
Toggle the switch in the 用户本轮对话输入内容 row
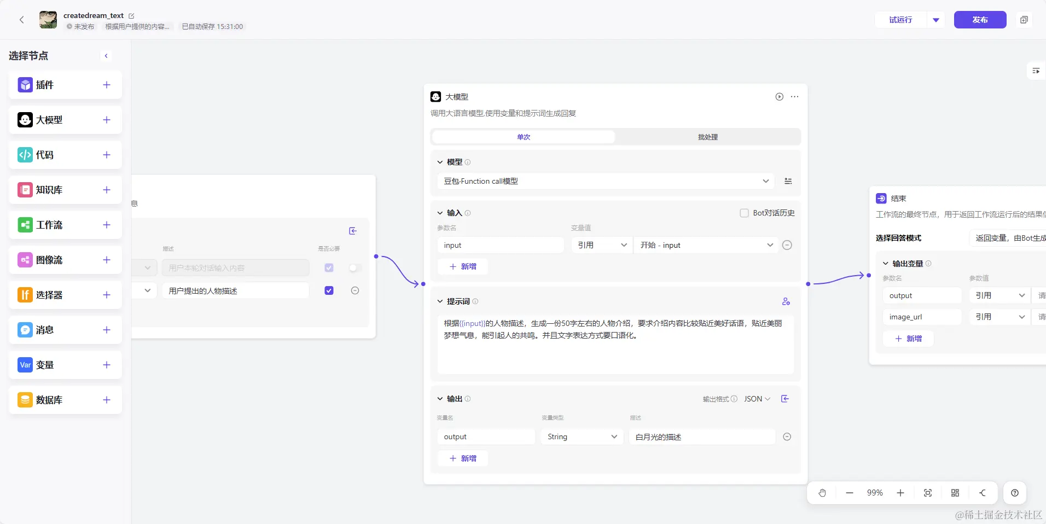[355, 267]
